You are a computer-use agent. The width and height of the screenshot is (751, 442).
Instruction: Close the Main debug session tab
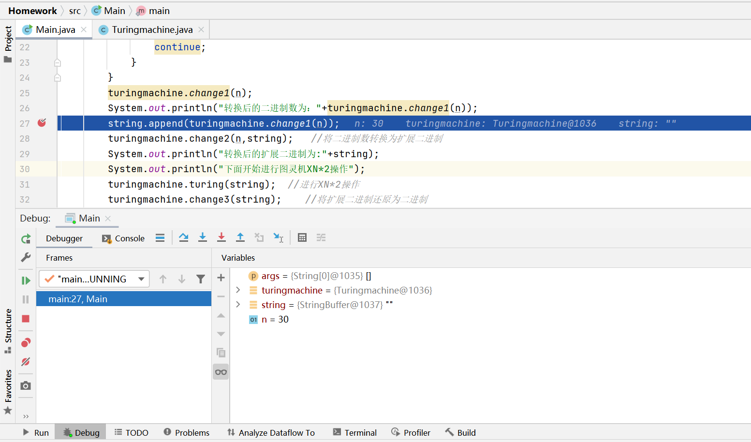tap(108, 219)
